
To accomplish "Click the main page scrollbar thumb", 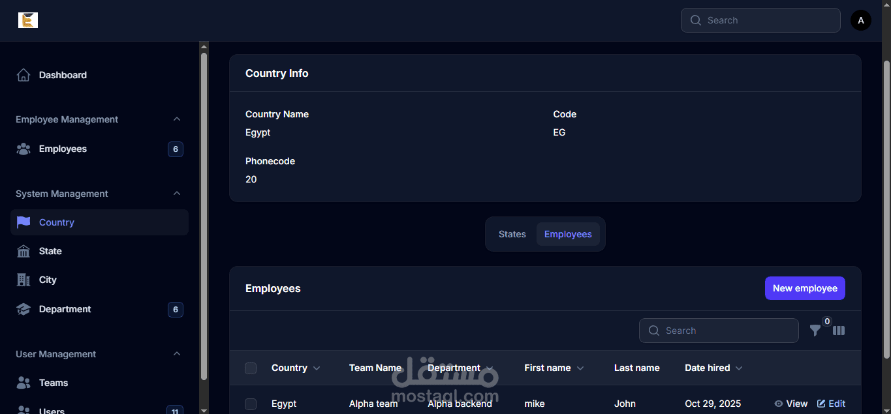I will pos(886,209).
